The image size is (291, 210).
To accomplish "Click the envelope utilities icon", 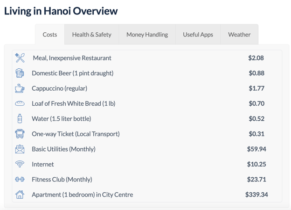I will pos(20,149).
